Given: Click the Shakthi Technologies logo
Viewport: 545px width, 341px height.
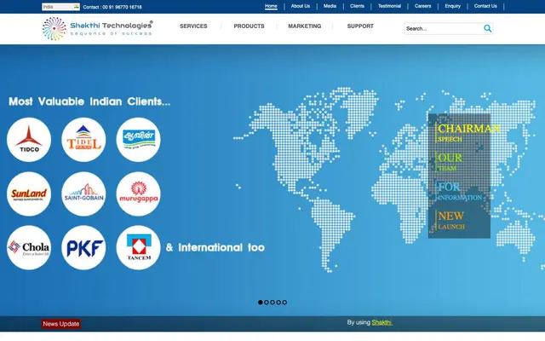Looking at the screenshot, I should (x=97, y=28).
